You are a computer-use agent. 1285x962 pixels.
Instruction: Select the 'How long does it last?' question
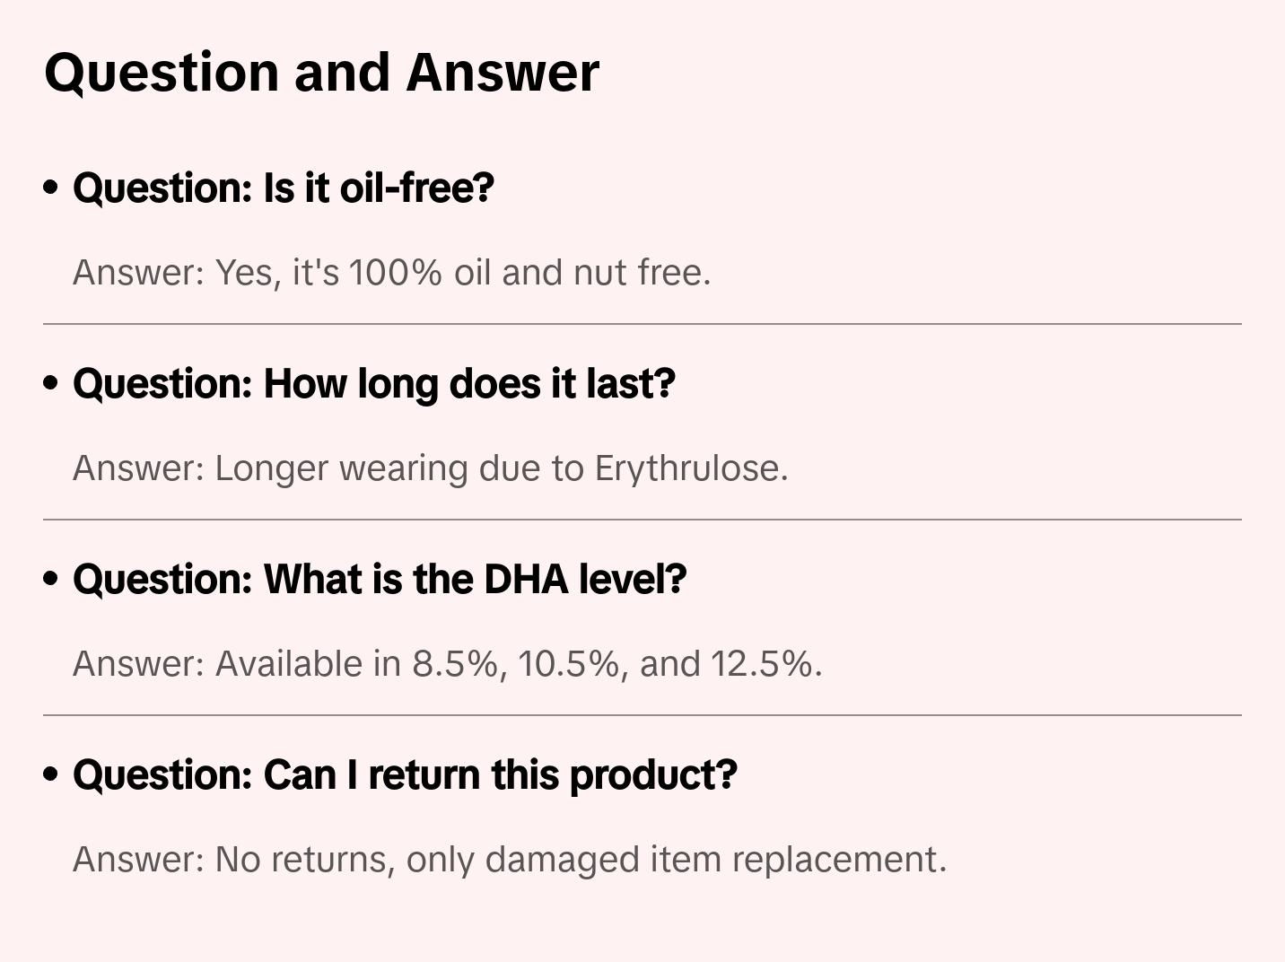374,383
